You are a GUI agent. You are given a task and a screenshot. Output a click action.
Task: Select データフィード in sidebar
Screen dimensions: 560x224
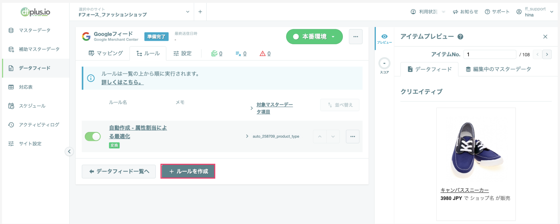pos(35,68)
